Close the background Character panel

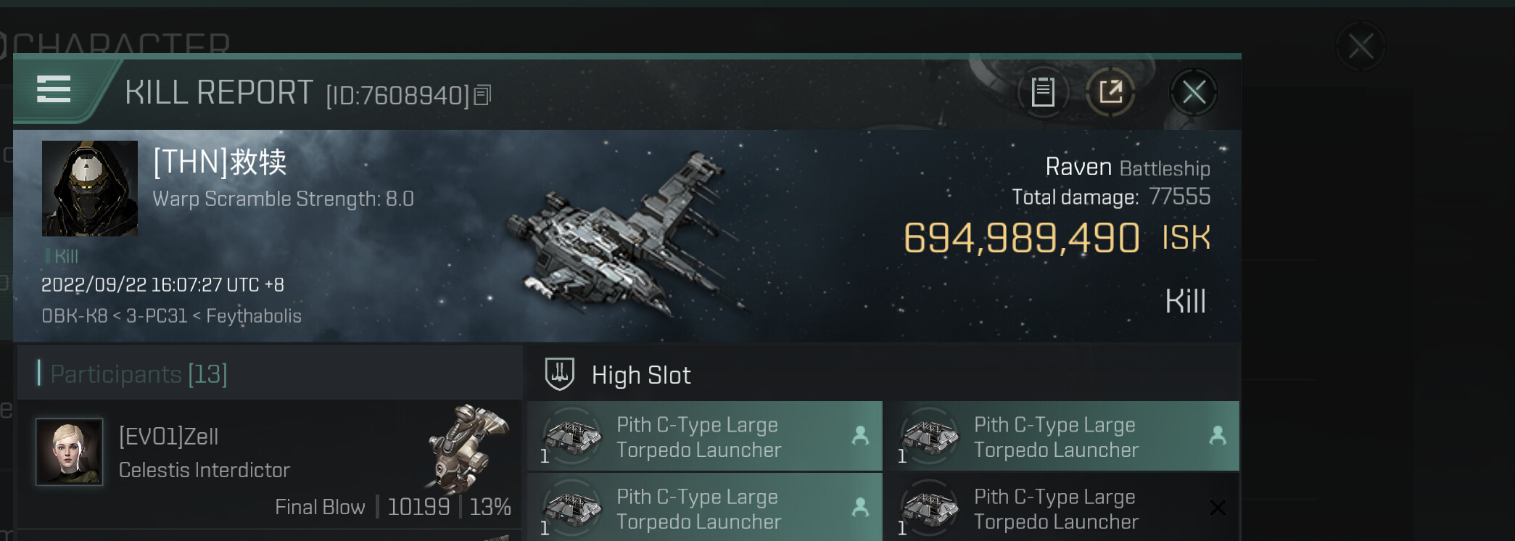point(1360,47)
